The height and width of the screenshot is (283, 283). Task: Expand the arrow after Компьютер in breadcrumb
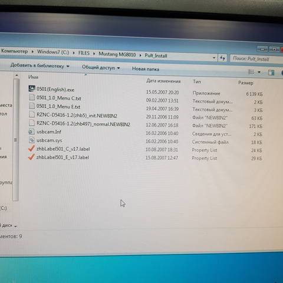[x=32, y=52]
